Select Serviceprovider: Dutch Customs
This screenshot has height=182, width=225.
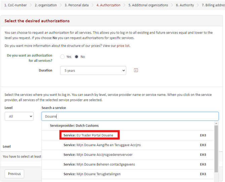coord(128,126)
